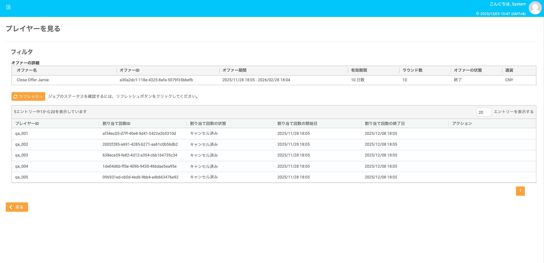
Task: Open the entries-per-page box showing 20
Action: (x=483, y=112)
